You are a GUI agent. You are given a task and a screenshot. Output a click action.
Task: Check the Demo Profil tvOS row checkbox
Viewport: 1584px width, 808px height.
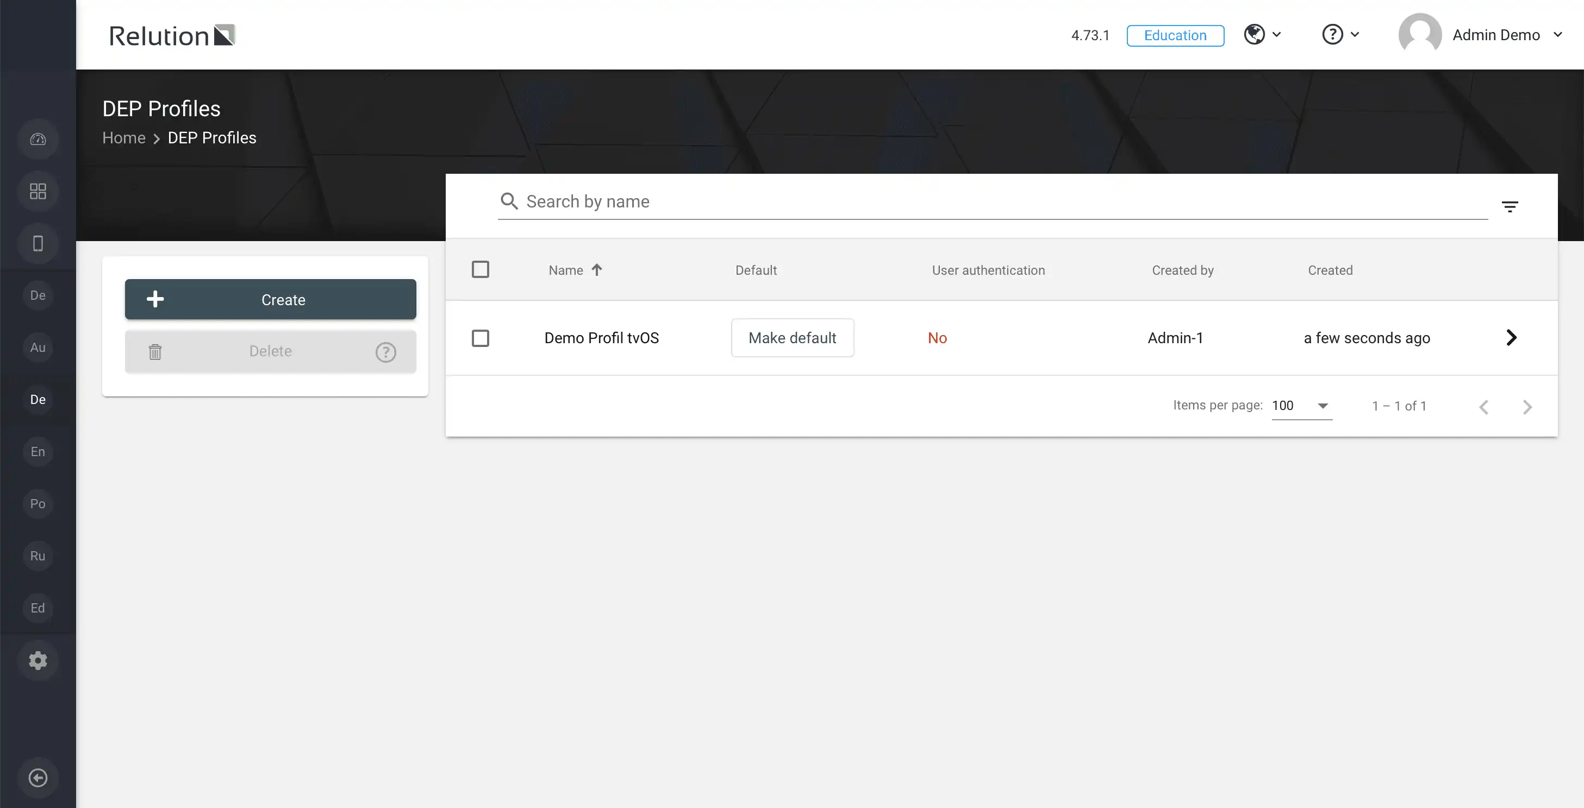(x=480, y=338)
